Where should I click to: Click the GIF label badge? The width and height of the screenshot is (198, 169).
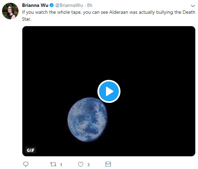[x=31, y=150]
